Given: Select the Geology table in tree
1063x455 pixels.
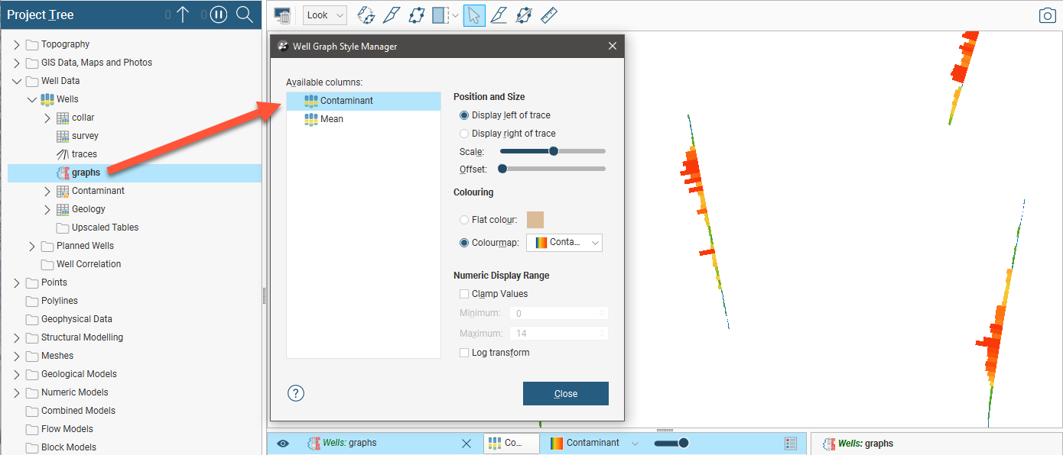Looking at the screenshot, I should coord(88,209).
